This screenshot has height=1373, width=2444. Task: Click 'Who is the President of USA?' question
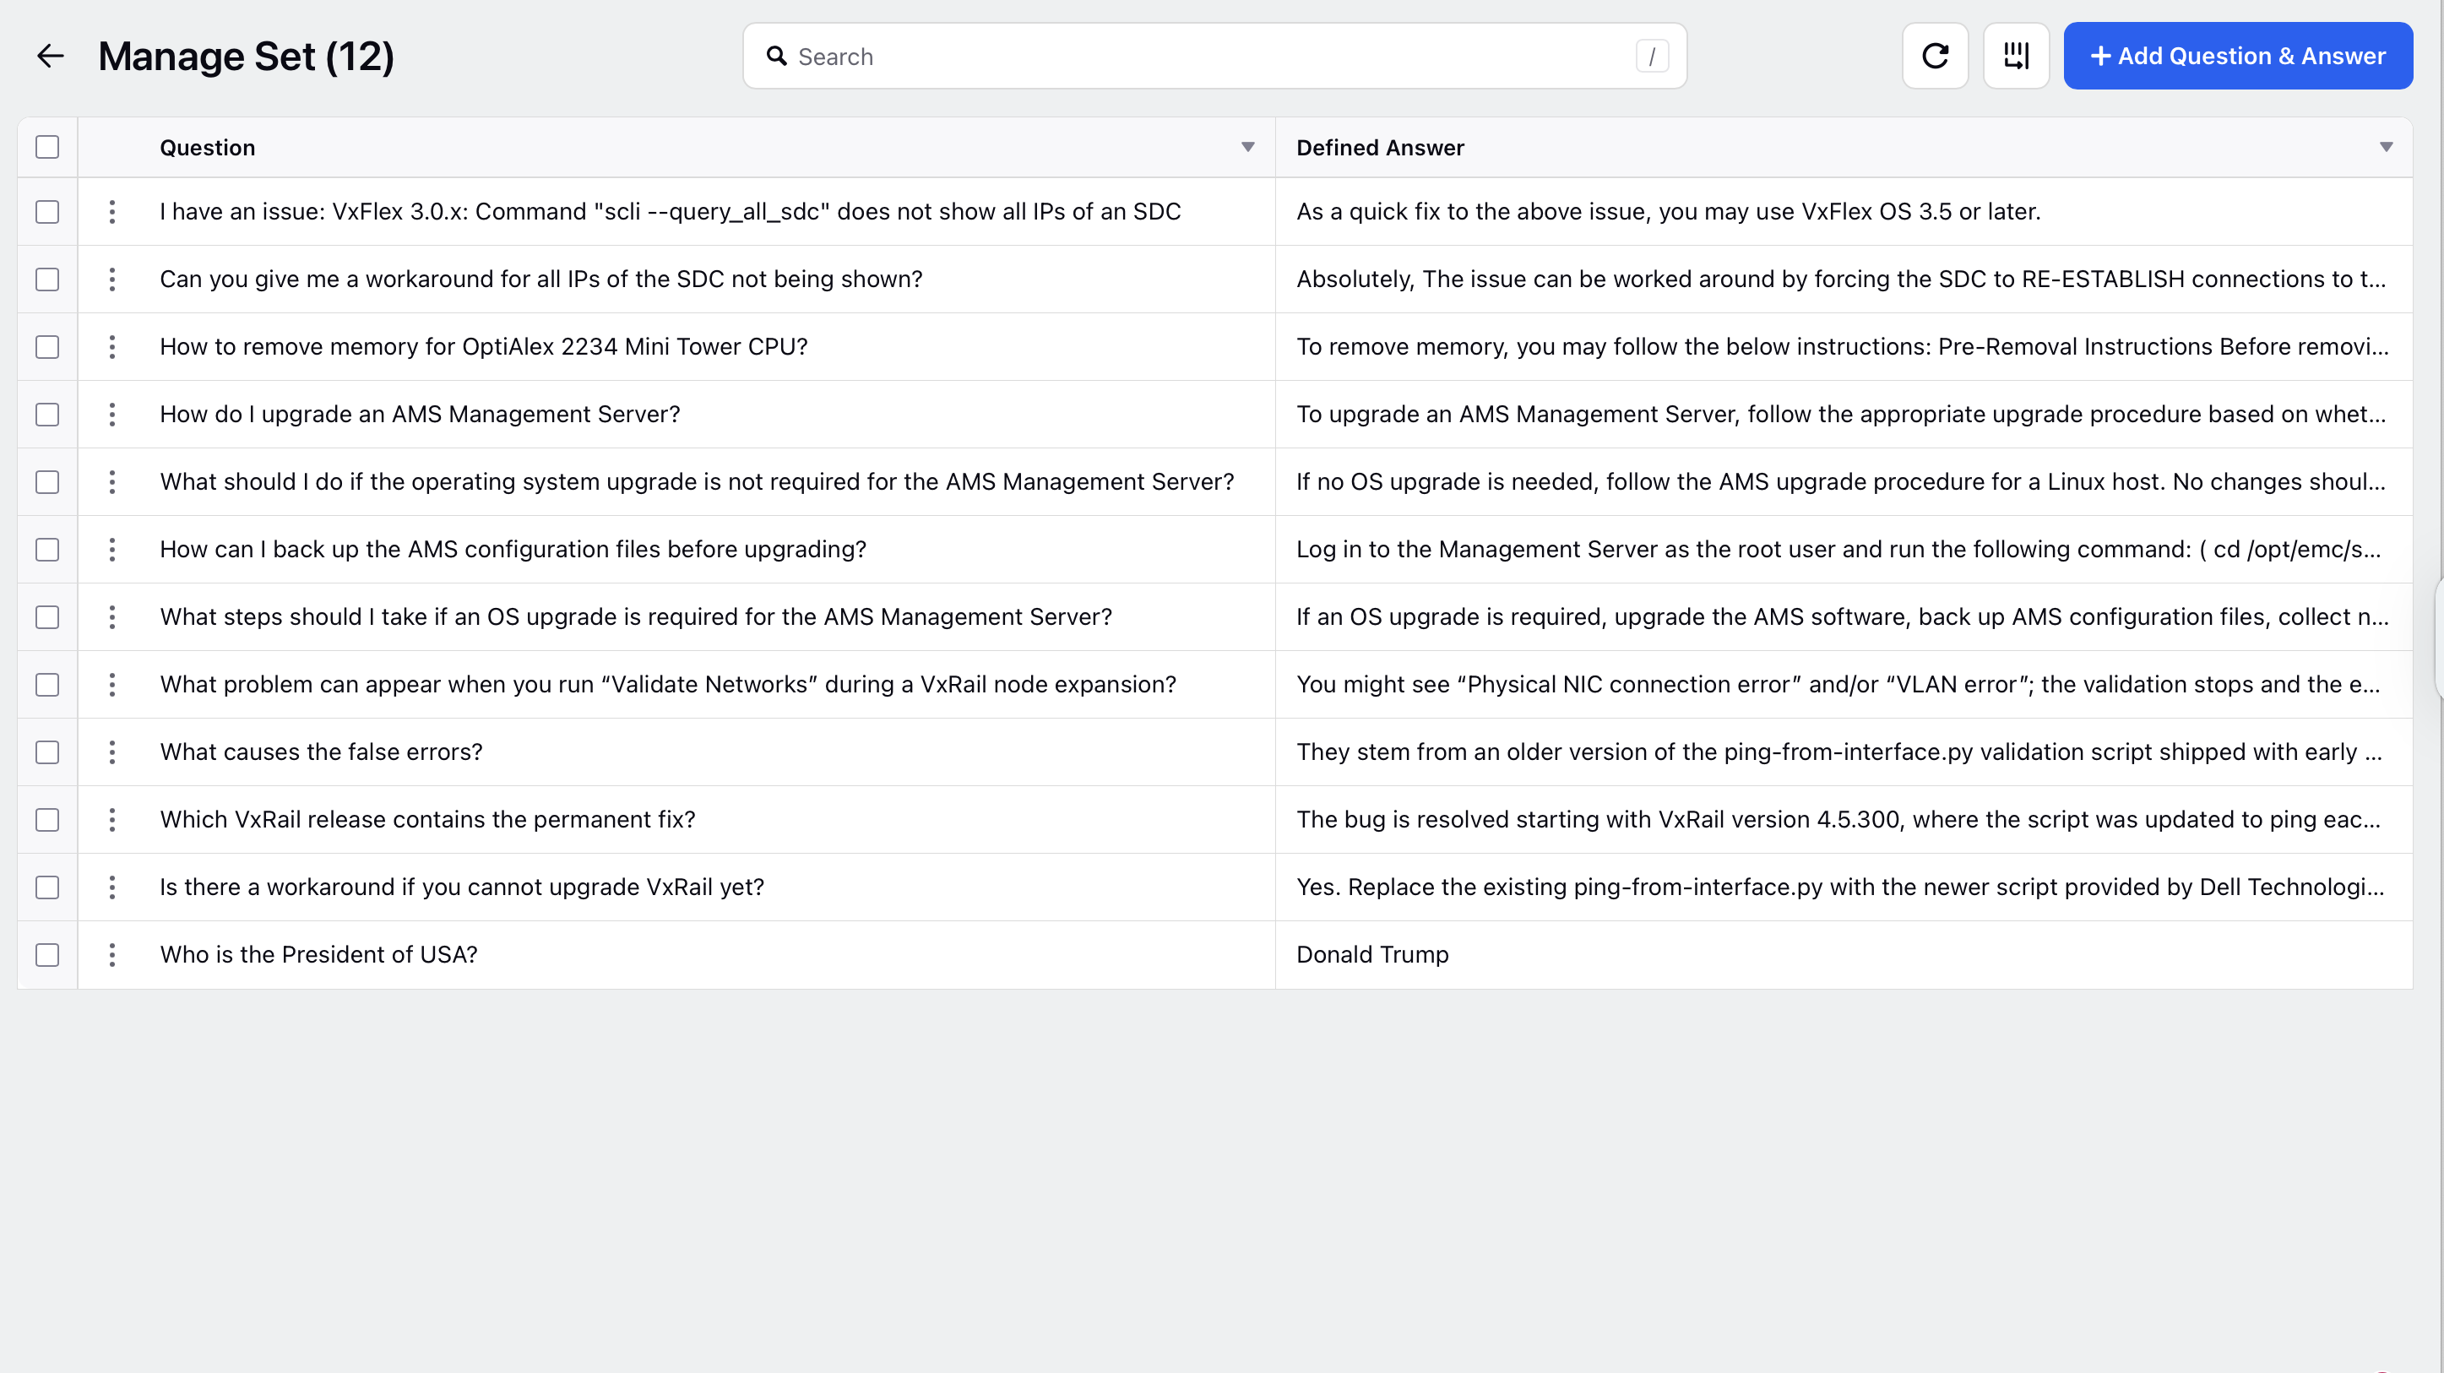point(318,954)
